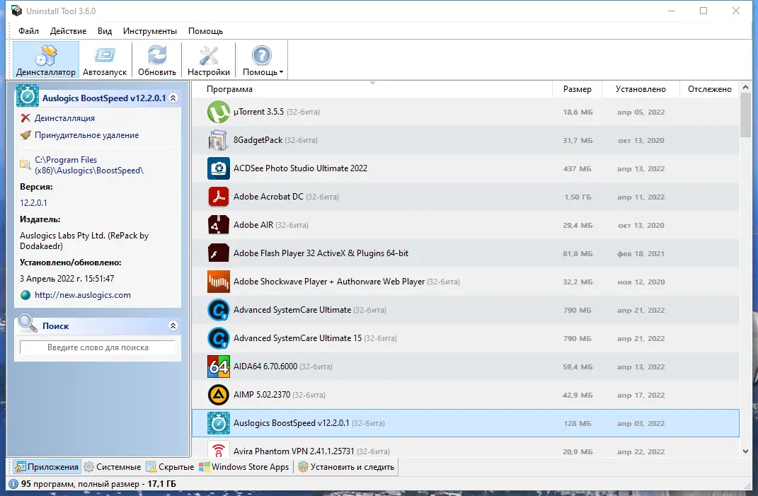Collapse the Поиск search panel
Screen dimensions: 758x496
tap(173, 326)
